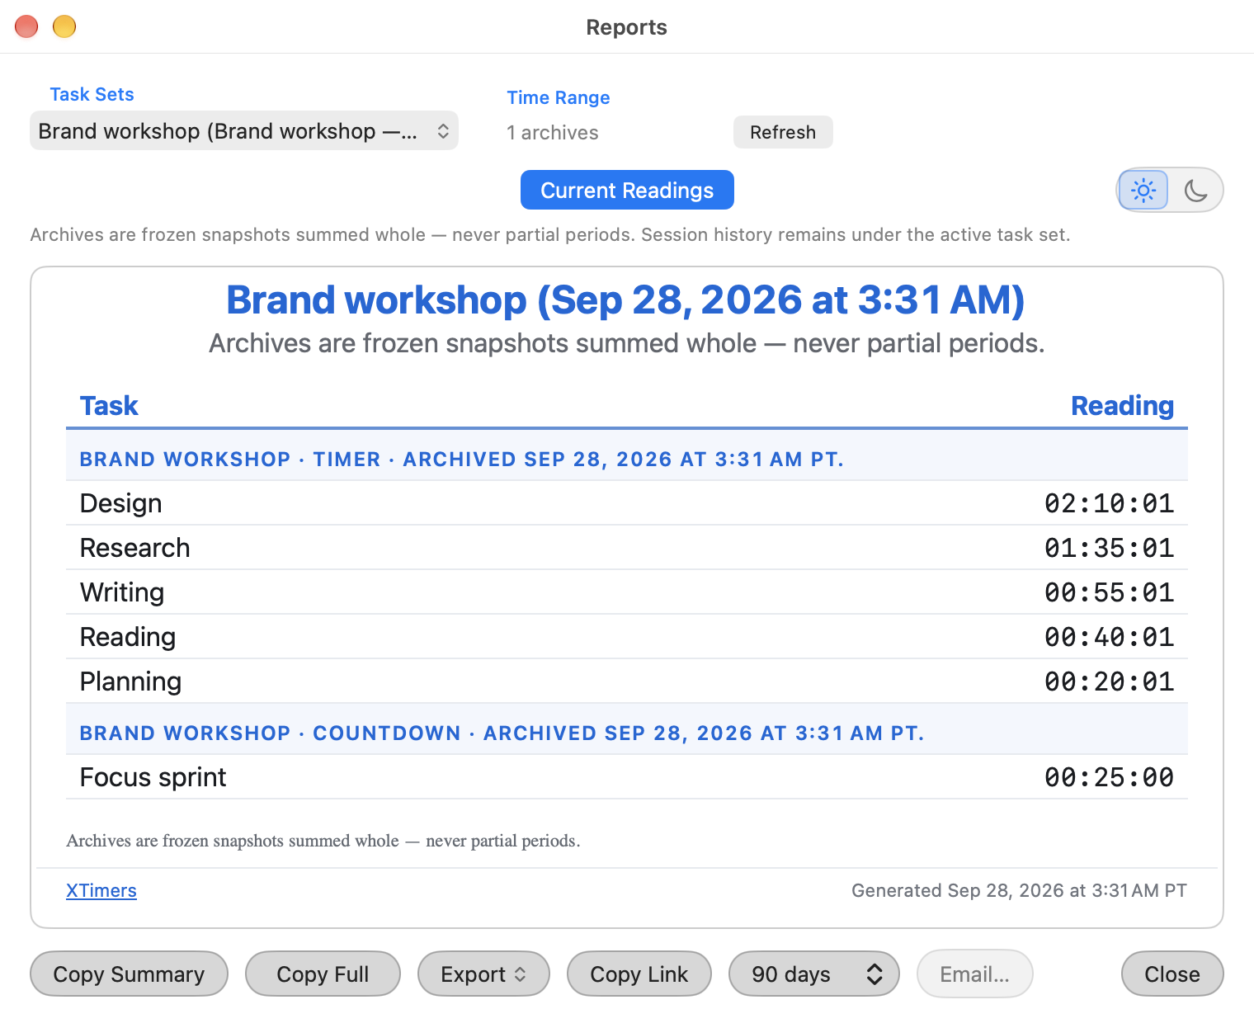Click the Reading task row
The height and width of the screenshot is (1028, 1254).
coord(627,637)
